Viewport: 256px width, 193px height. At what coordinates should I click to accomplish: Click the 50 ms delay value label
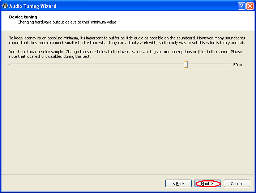(238, 65)
